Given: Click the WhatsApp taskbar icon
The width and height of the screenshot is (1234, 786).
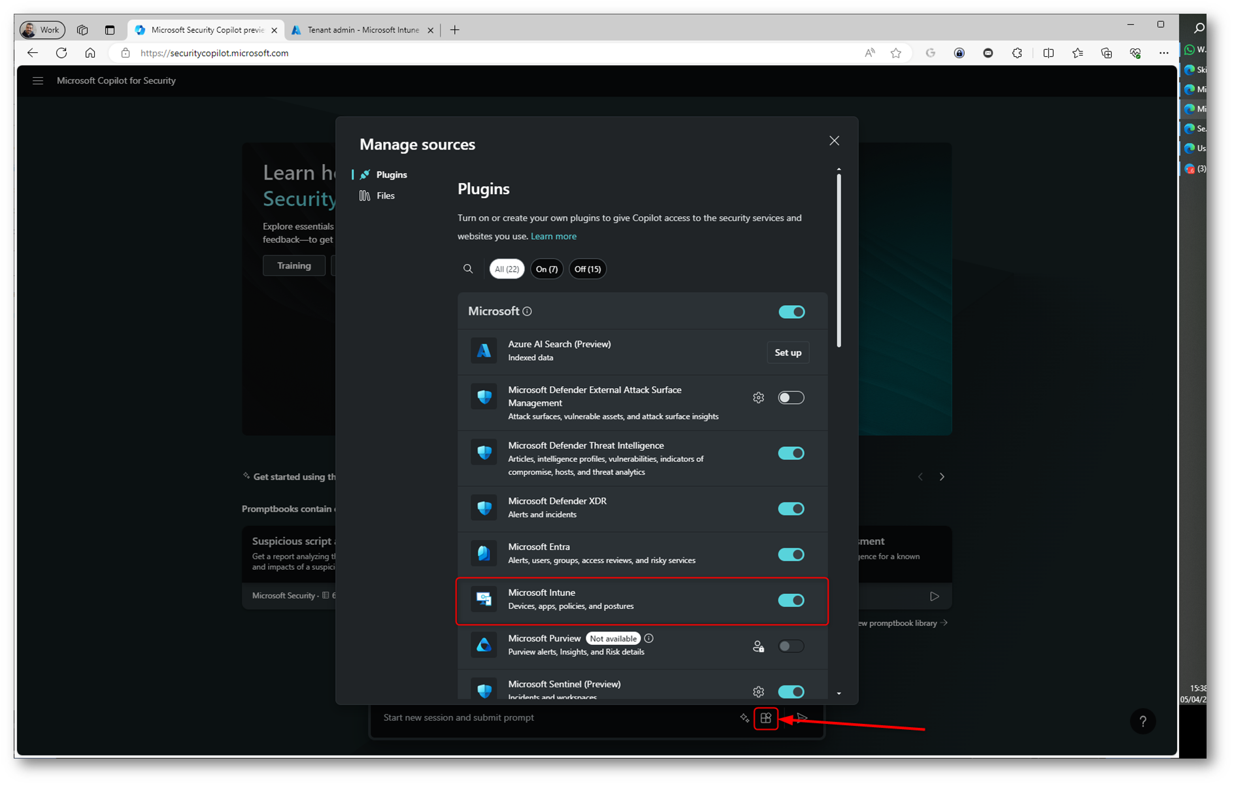Looking at the screenshot, I should [x=1191, y=50].
